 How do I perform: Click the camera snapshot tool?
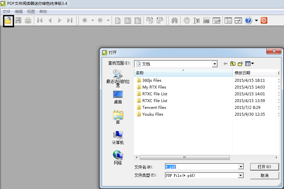pyautogui.click(x=207, y=20)
